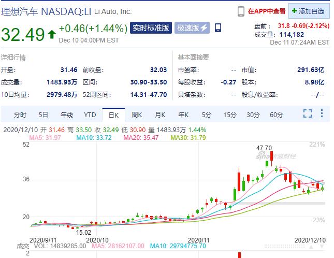
Task: Click the 52周区间 value 14.31-47.70
Action: pos(149,95)
